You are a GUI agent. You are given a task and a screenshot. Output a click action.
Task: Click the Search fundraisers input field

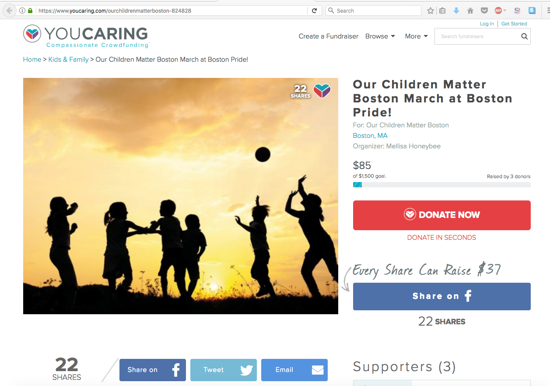(477, 36)
